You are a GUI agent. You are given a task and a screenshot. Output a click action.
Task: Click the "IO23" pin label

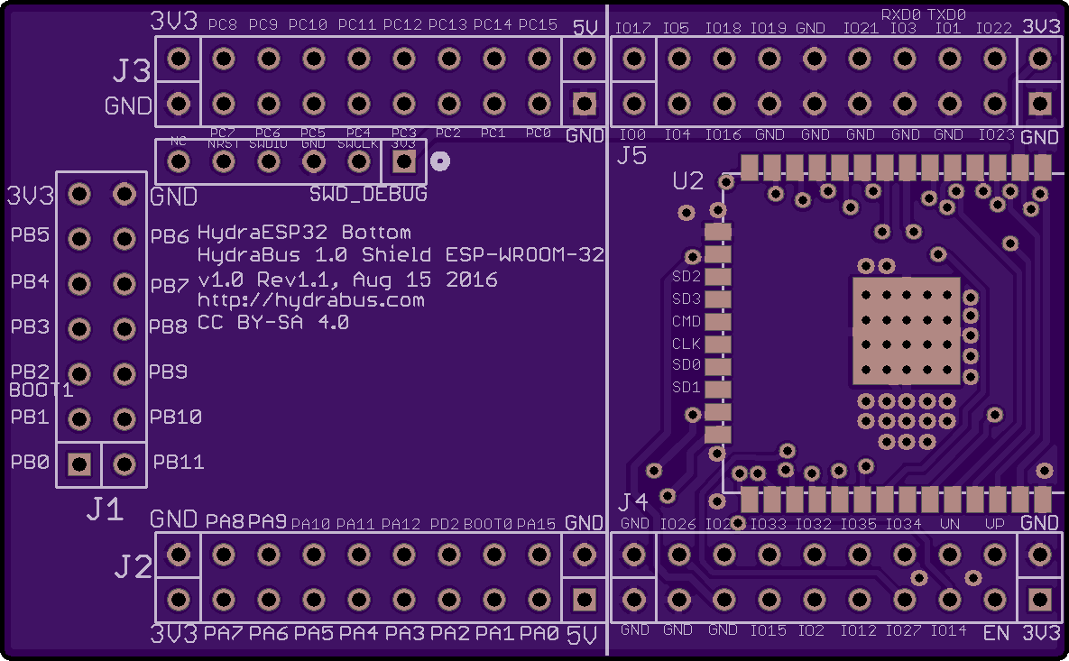[997, 135]
